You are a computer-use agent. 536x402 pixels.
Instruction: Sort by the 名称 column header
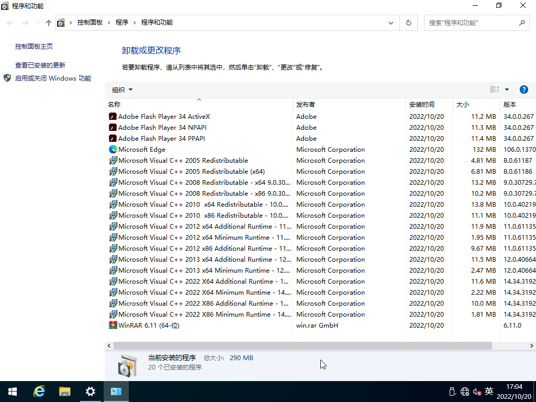pyautogui.click(x=198, y=104)
